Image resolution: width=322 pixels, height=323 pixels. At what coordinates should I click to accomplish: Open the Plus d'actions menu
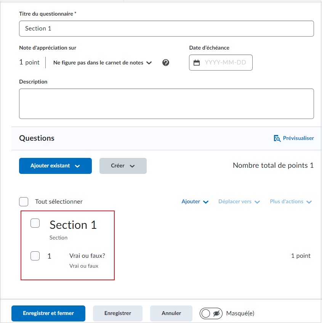tap(291, 201)
